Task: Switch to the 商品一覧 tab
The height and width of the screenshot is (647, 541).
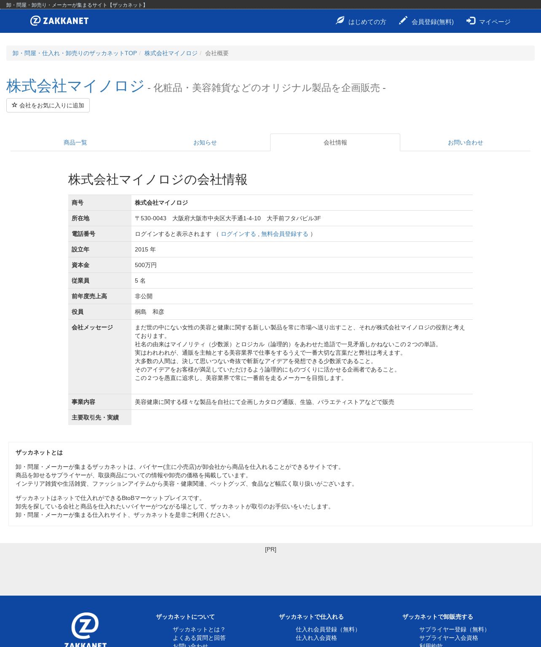Action: click(75, 142)
